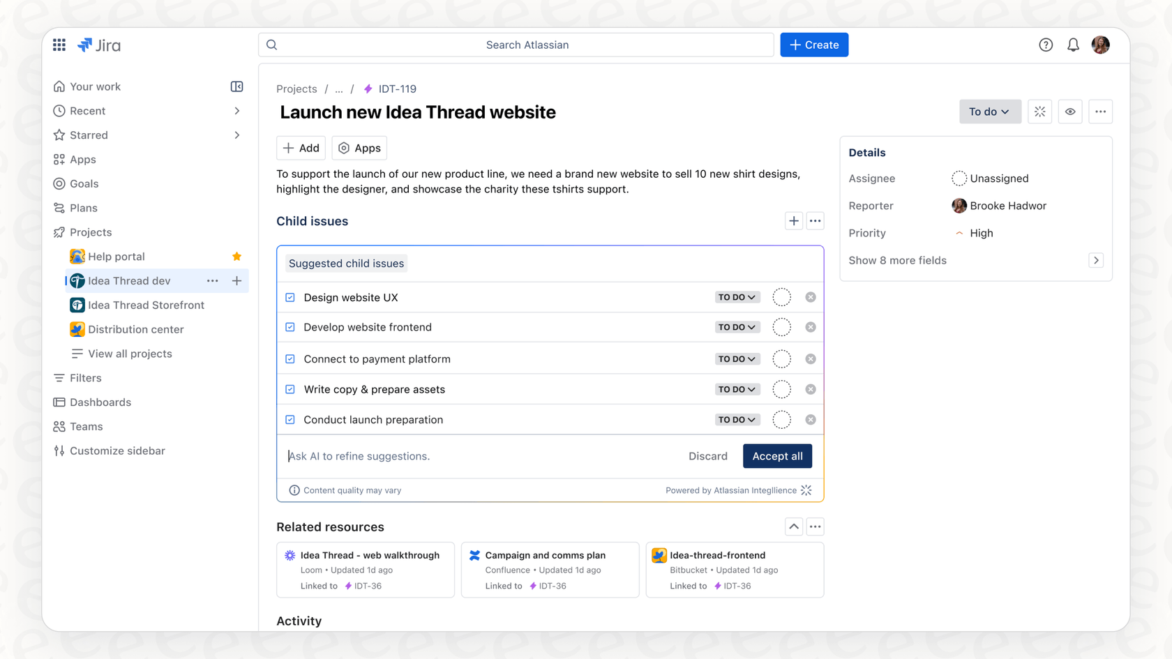Viewport: 1172px width, 659px height.
Task: Uncheck the Design website UX suggestion
Action: [x=290, y=297]
